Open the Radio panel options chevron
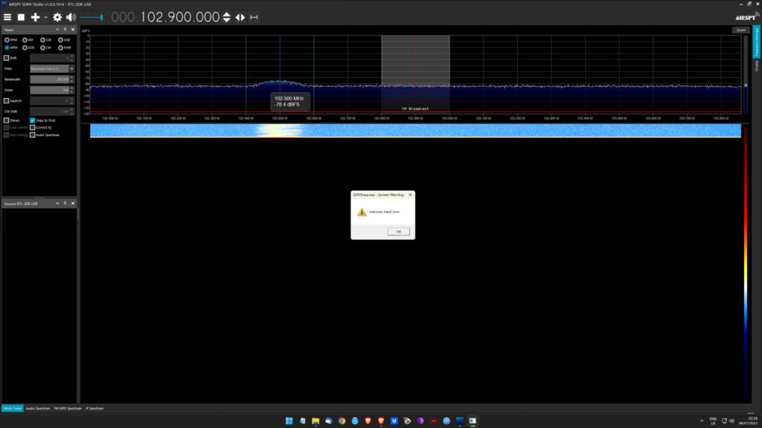The height and width of the screenshot is (428, 762). click(x=57, y=30)
